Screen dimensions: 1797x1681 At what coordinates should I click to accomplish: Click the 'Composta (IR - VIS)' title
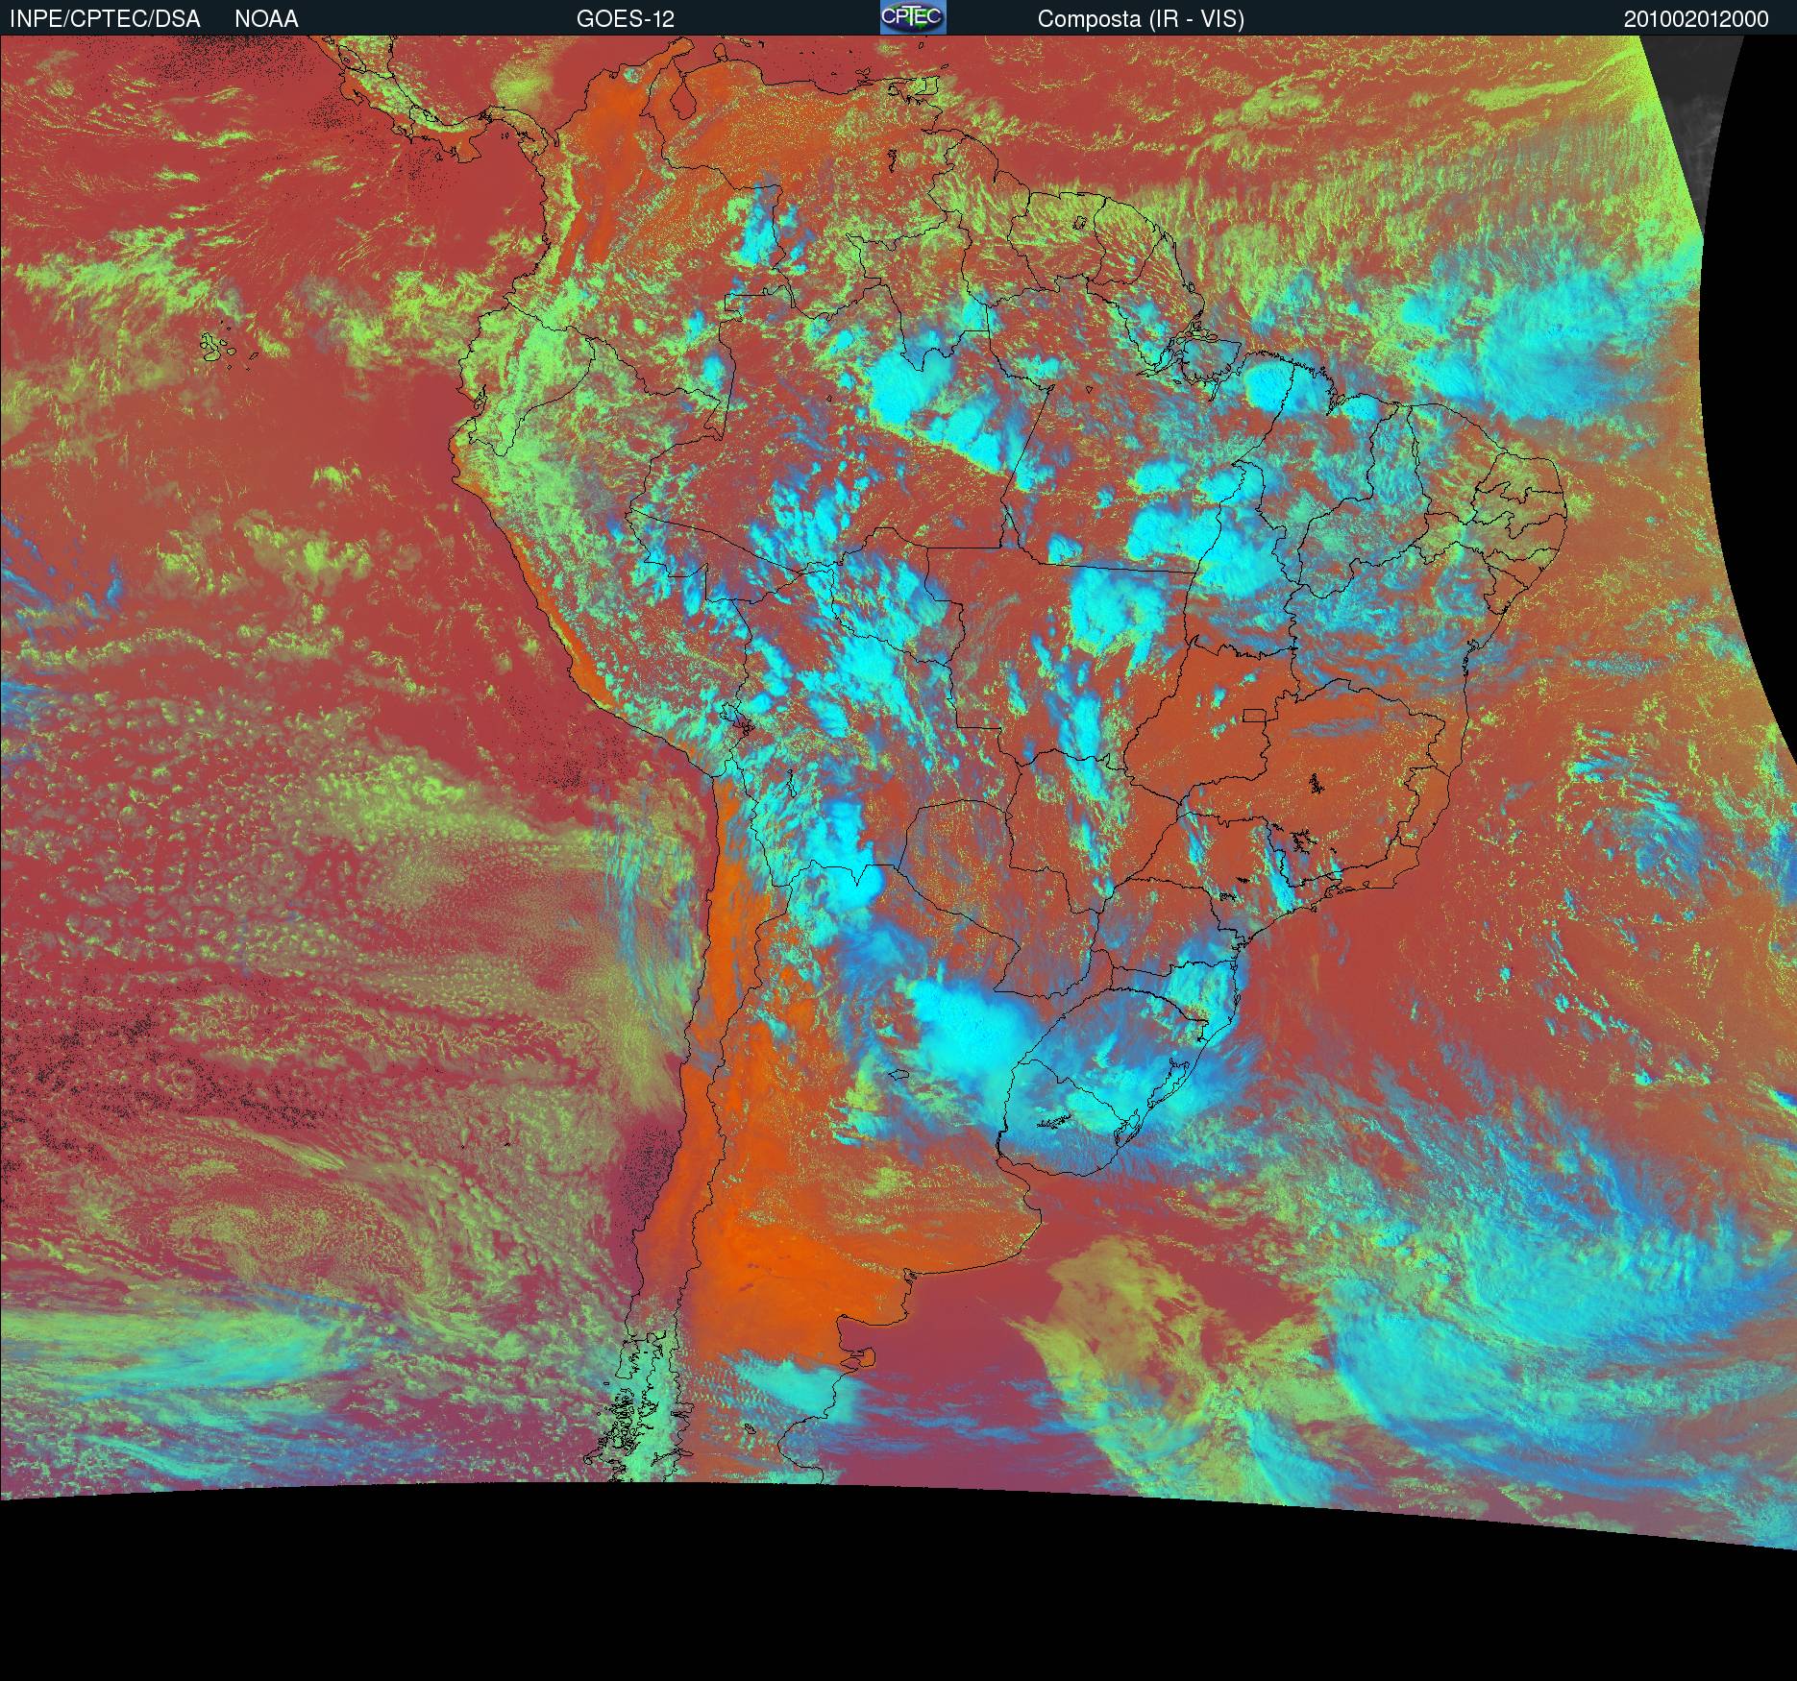coord(1141,19)
